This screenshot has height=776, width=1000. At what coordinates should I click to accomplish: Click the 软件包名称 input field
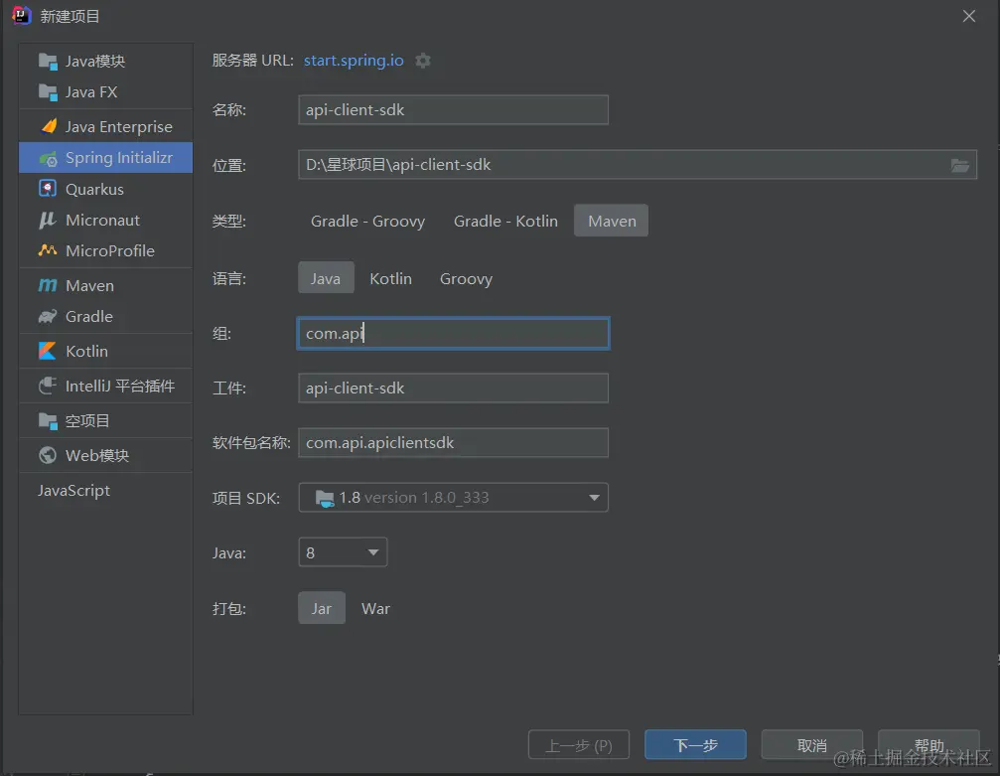click(x=454, y=443)
